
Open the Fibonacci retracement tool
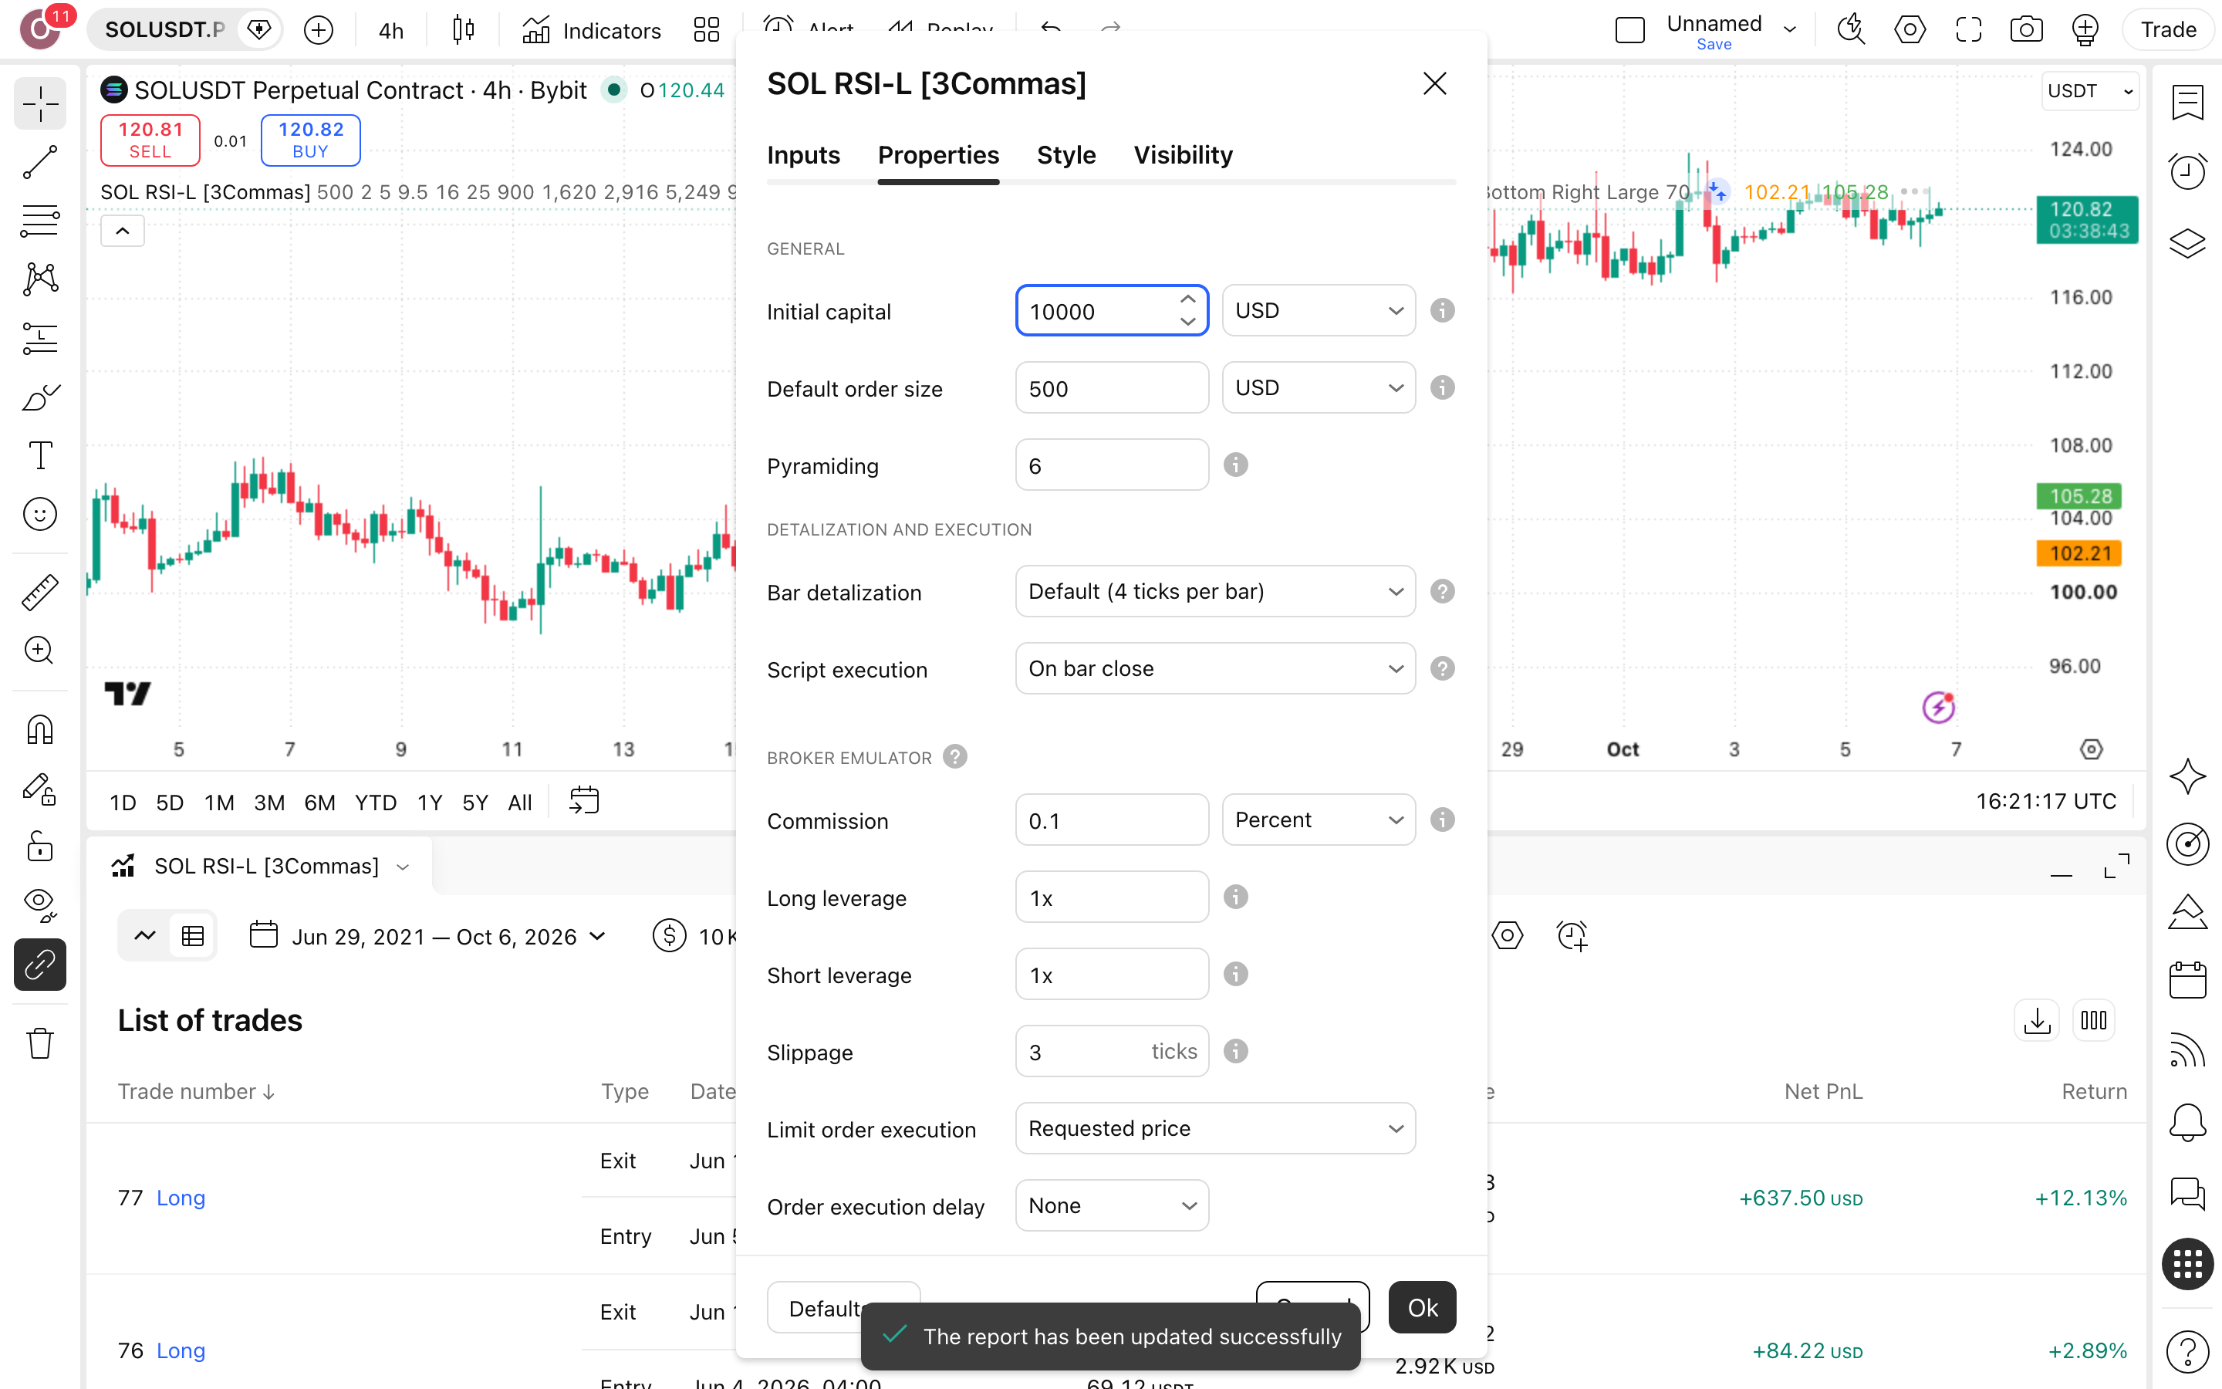(x=39, y=221)
